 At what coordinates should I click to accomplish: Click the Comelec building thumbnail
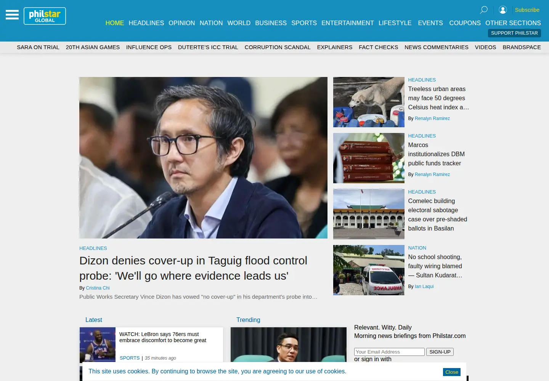tap(369, 214)
